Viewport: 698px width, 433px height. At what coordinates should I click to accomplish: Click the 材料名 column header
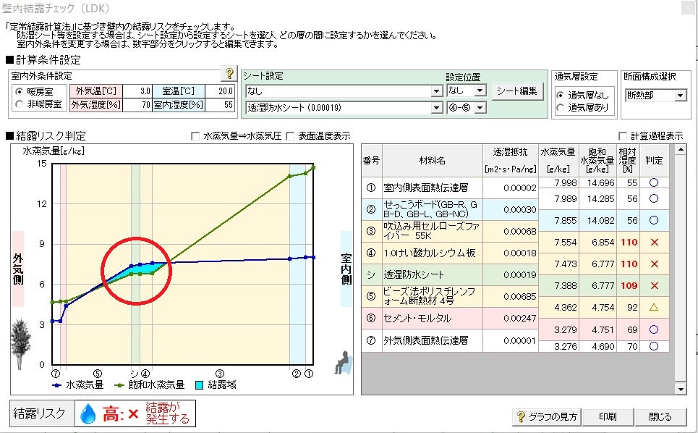click(433, 160)
